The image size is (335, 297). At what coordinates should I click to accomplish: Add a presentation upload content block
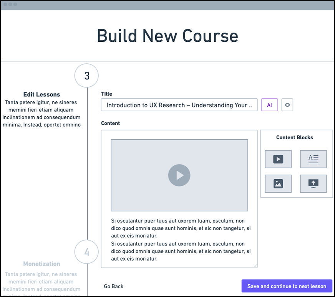click(x=313, y=183)
